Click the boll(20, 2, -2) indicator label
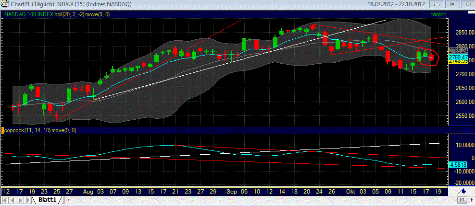Viewport: 475px width, 206px height. click(x=69, y=14)
